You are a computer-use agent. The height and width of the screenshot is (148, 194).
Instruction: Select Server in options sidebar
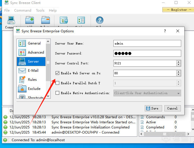tap(31, 62)
